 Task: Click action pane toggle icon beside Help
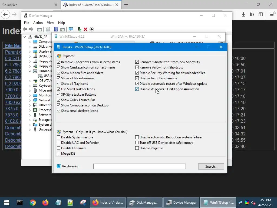point(62,29)
